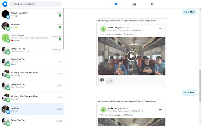Open Trang Phú Thọ conversation dated 26/05
The height and width of the screenshot is (126, 202).
point(32,85)
